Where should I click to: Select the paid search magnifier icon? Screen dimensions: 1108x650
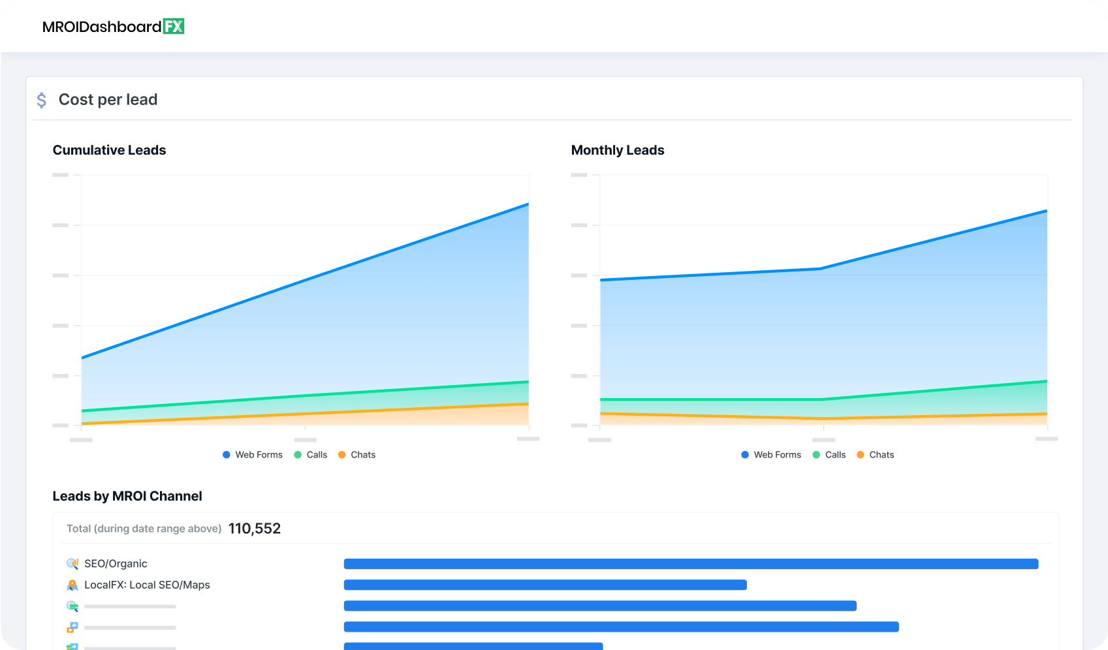pos(72,606)
